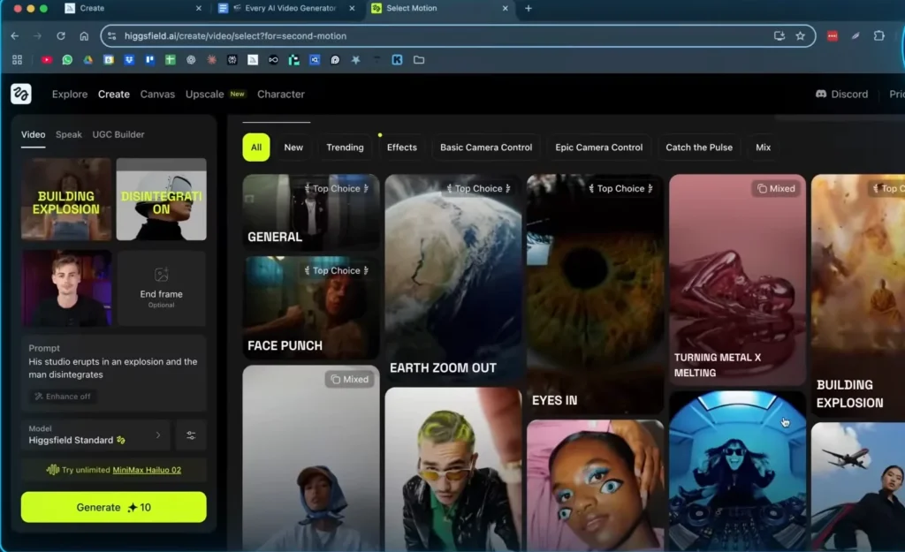The width and height of the screenshot is (905, 552).
Task: Open the YouTube bookmark icon
Action: pyautogui.click(x=47, y=60)
